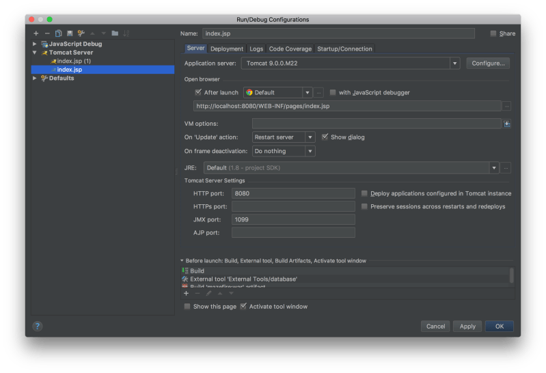
Task: Expand the JavaScript Debug tree node
Action: (34, 44)
